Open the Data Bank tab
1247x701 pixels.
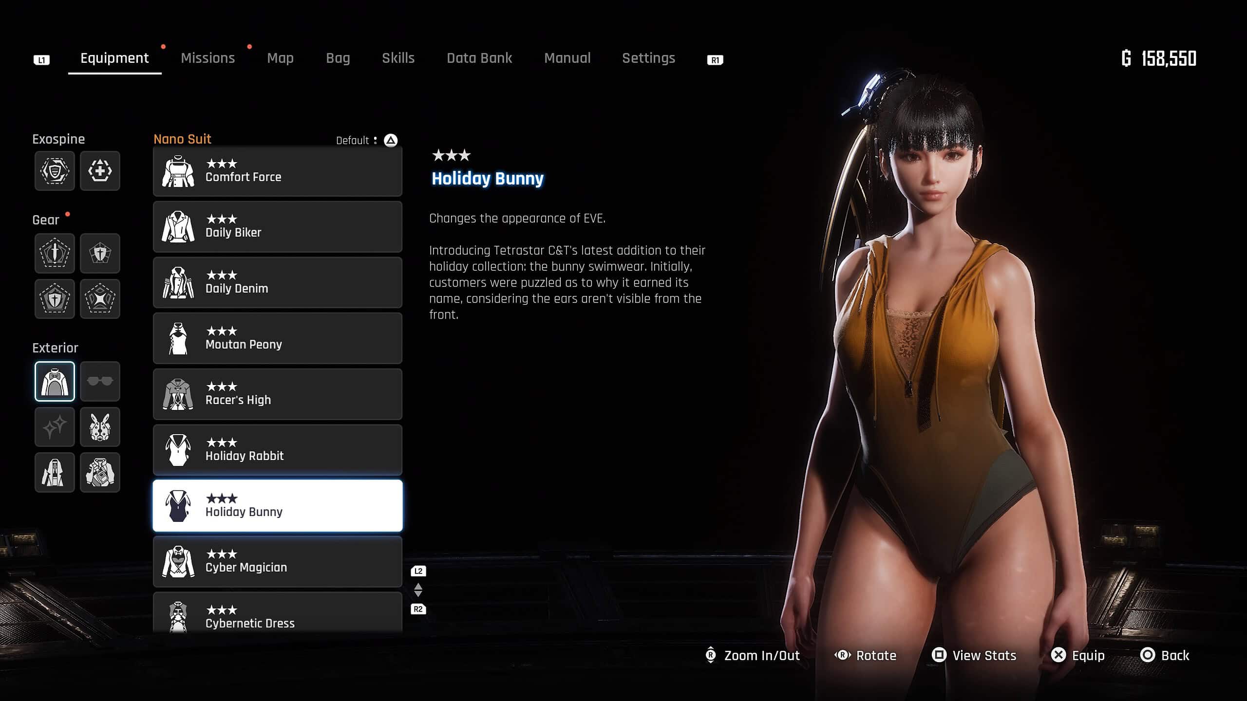(479, 58)
